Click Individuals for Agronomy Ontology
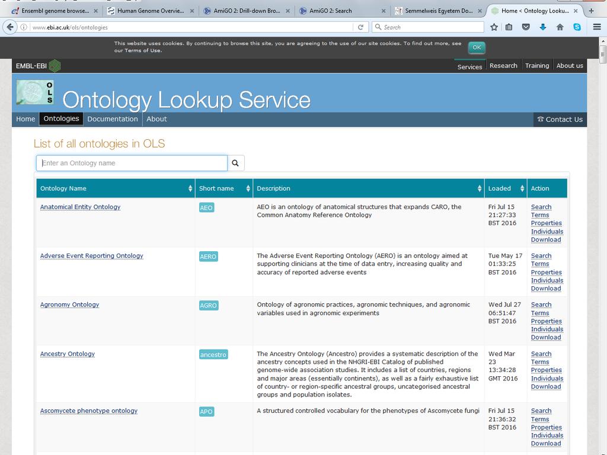607x455 pixels. (x=547, y=329)
